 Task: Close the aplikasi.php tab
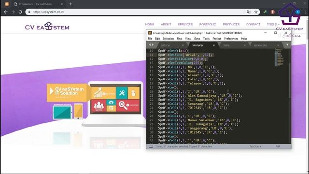tap(278, 45)
